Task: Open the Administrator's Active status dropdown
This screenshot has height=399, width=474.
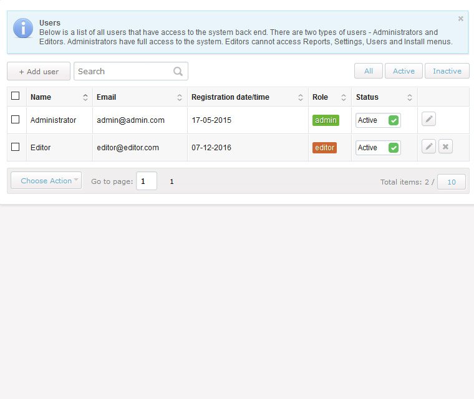Action: coord(378,120)
